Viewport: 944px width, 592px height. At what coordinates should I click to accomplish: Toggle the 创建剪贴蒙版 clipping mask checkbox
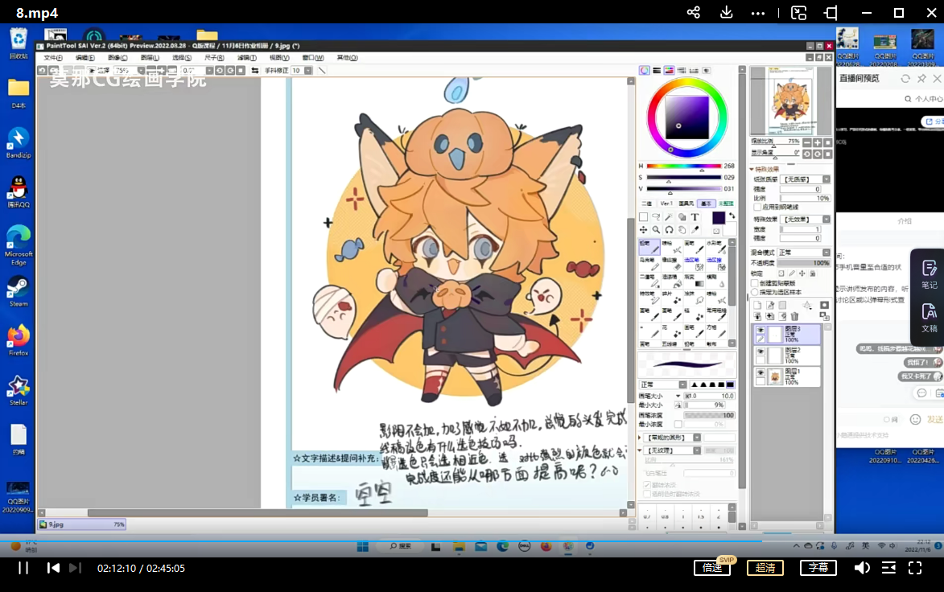click(755, 283)
